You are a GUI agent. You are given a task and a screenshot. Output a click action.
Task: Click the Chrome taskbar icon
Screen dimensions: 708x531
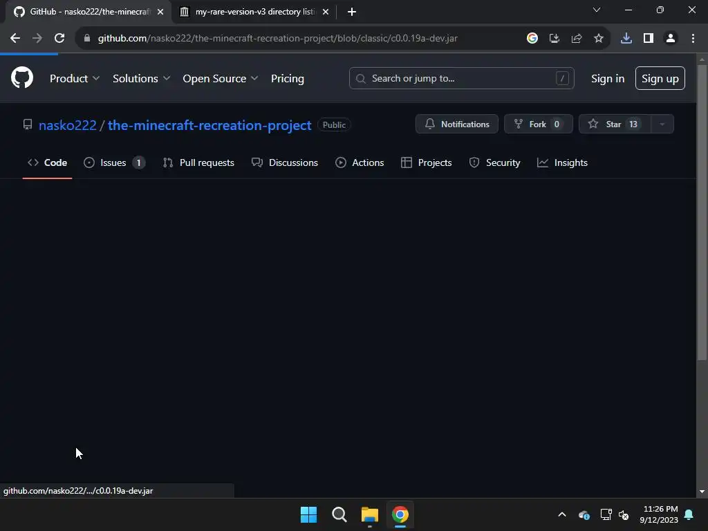click(400, 514)
